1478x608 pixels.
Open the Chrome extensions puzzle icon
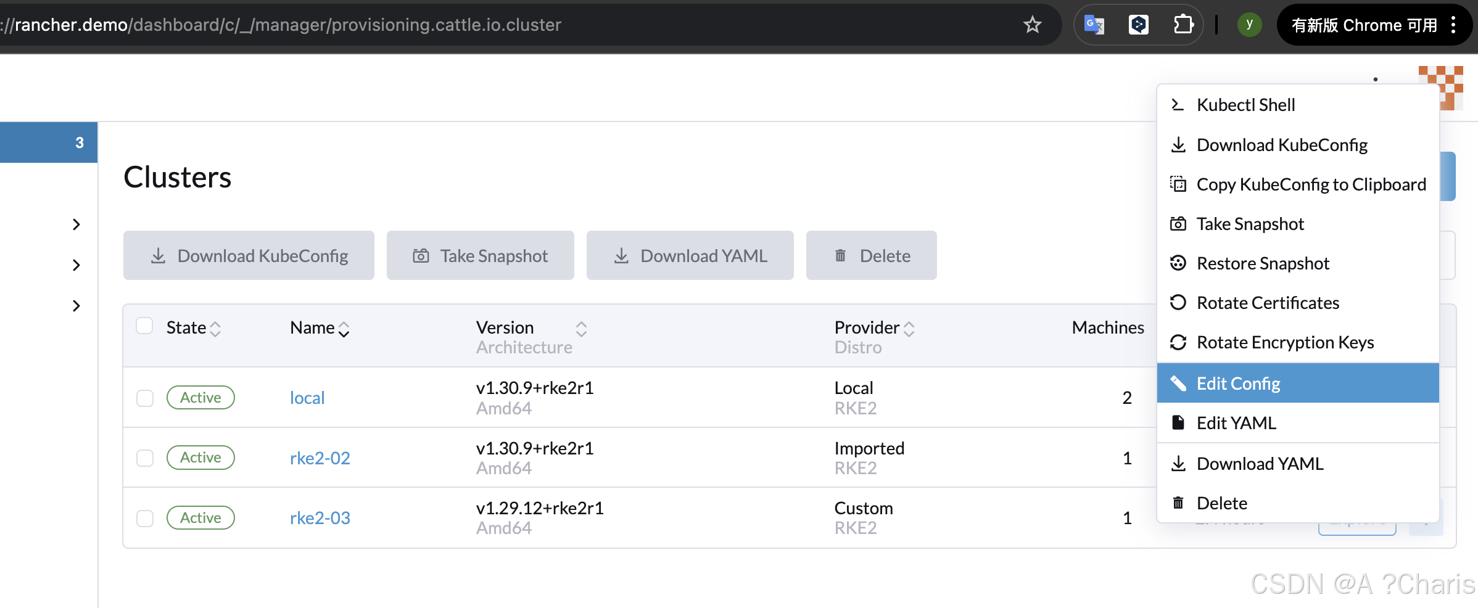[x=1183, y=25]
